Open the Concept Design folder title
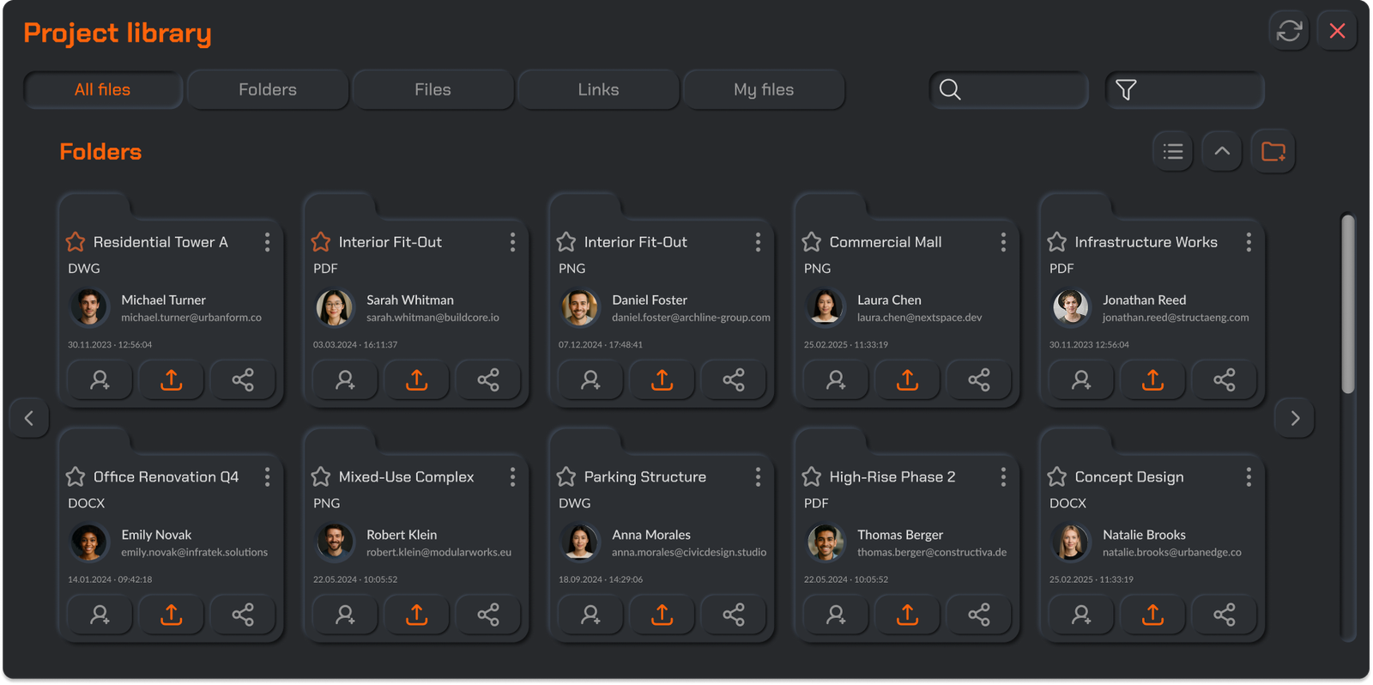Viewport: 1373px width, 685px height. coord(1129,476)
